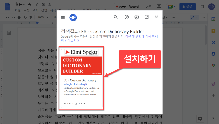Open the 지영 account avatar
This screenshot has height=124, width=219.
pyautogui.click(x=211, y=7)
